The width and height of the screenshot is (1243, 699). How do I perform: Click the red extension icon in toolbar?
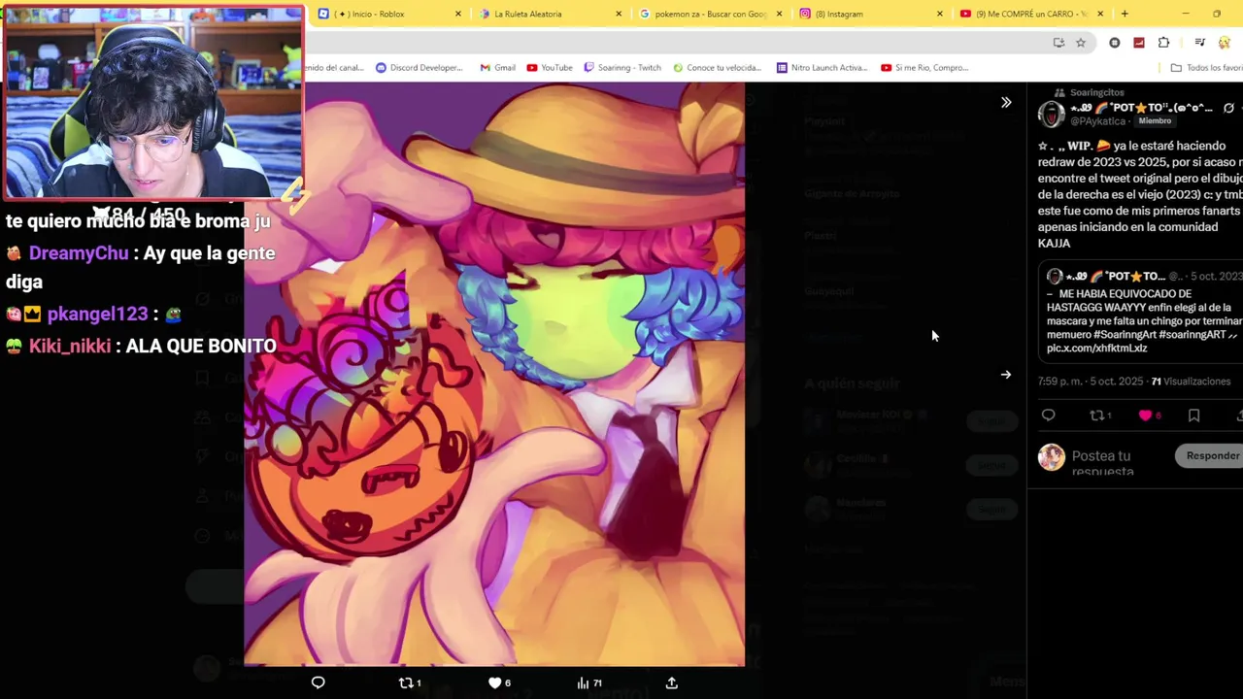[1139, 43]
